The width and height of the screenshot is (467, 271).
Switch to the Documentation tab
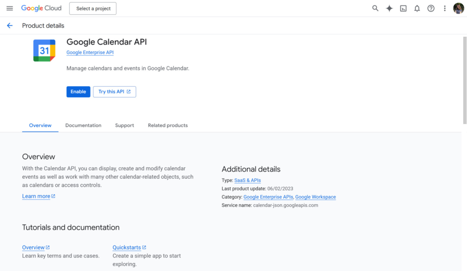coord(83,125)
